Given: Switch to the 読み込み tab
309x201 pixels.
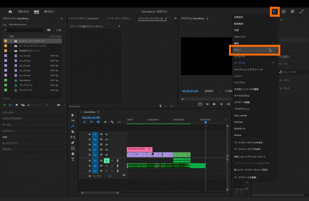Looking at the screenshot, I should pos(24,12).
